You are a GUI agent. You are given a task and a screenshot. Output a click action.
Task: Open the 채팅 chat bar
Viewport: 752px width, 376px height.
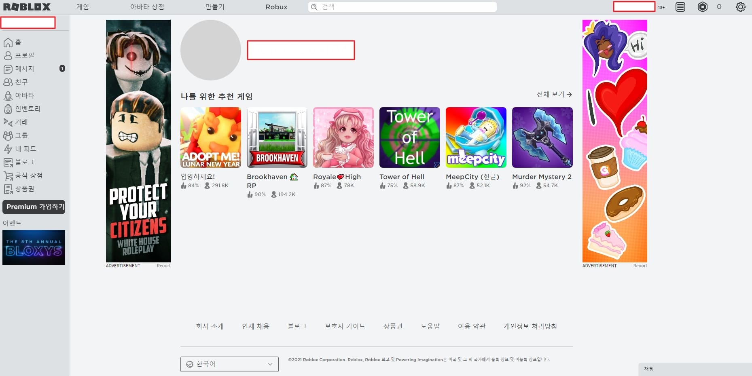[x=695, y=369]
